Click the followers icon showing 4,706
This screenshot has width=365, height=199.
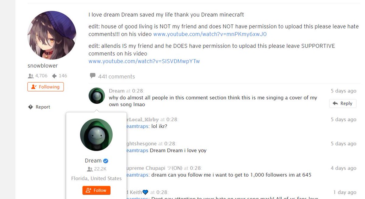pyautogui.click(x=30, y=76)
